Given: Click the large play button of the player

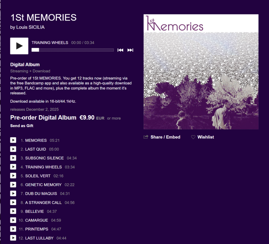Looking at the screenshot, I should pos(19,46).
